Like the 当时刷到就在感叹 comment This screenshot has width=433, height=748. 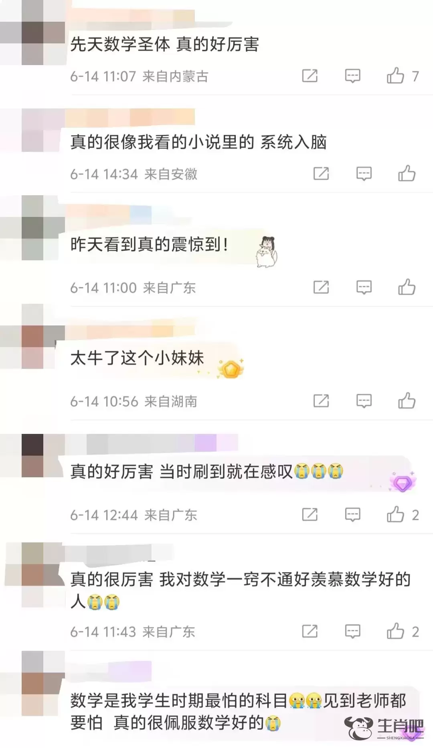click(395, 515)
